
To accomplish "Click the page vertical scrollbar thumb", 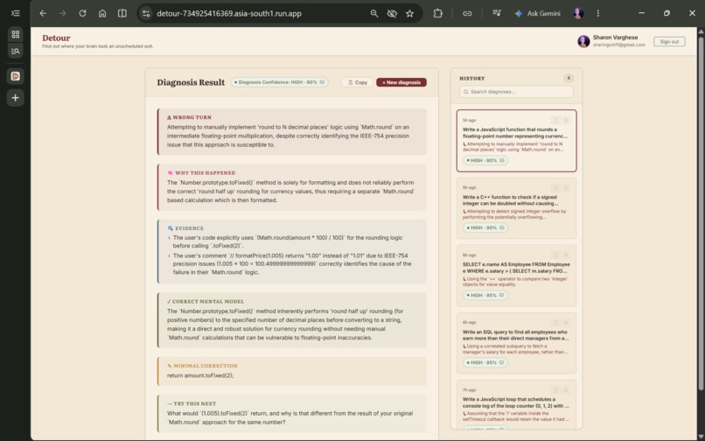I will point(701,213).
